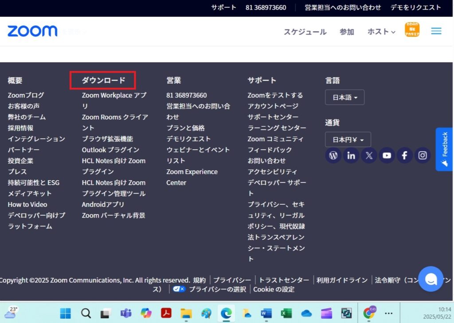Open プライバシーの選択 link

[x=217, y=289]
